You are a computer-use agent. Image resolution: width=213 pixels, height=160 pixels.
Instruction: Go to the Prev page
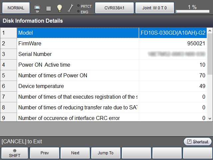click(45, 153)
